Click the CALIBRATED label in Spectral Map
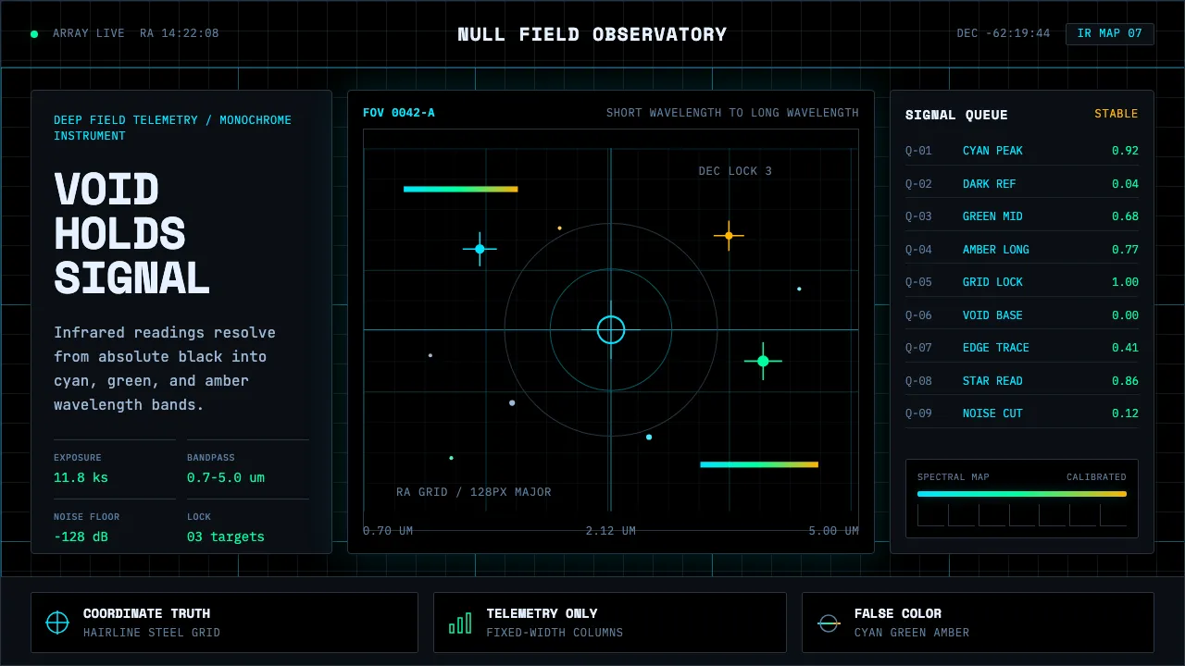 1096,477
